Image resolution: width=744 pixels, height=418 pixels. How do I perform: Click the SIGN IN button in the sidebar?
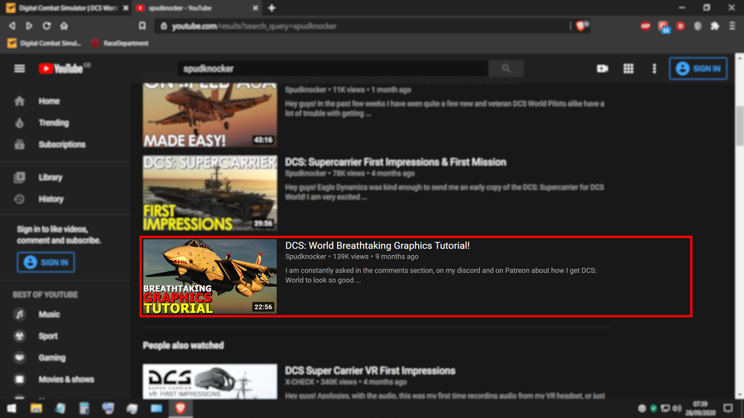tap(46, 263)
